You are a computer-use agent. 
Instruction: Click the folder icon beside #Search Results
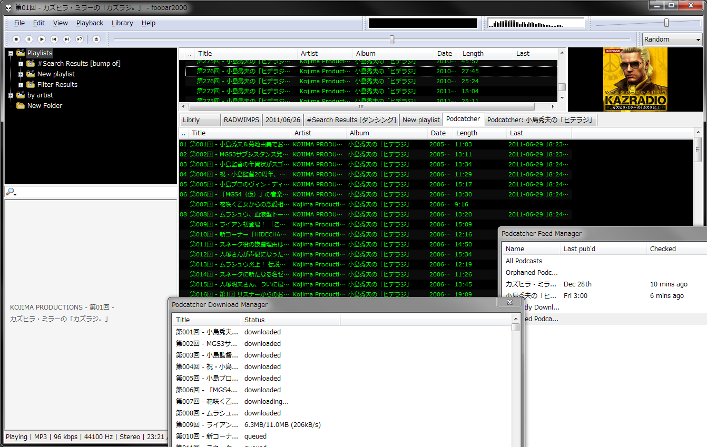coord(31,64)
